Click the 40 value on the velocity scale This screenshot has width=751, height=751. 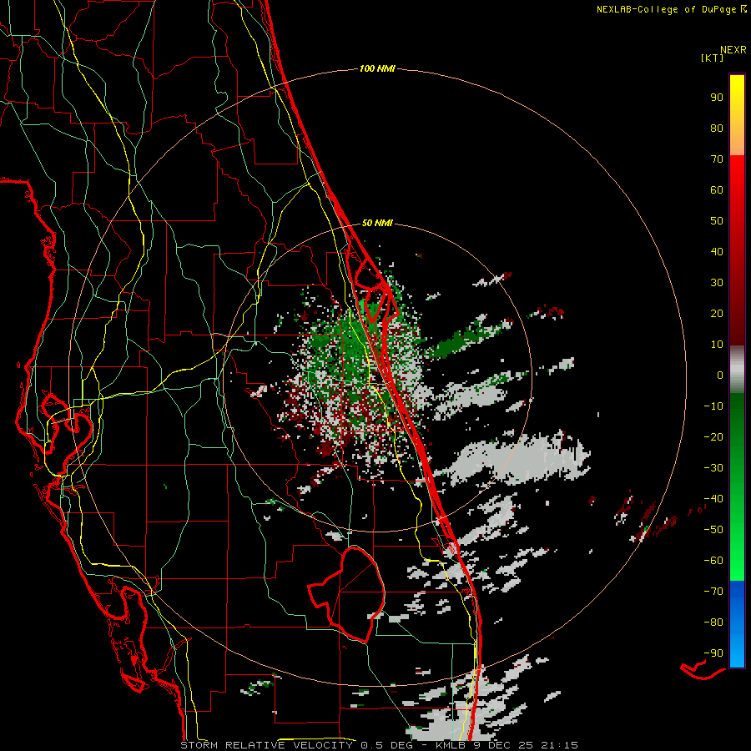click(717, 251)
